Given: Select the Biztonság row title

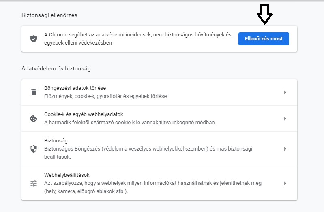Looking at the screenshot, I should [56, 141].
